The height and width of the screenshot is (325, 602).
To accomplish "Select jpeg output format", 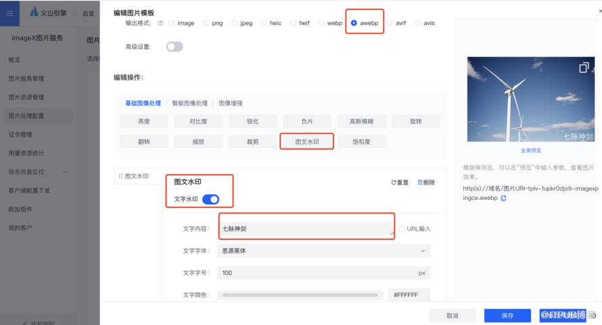I will click(x=234, y=23).
